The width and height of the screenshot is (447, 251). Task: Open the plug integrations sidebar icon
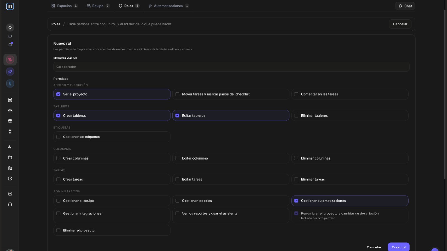(x=10, y=132)
